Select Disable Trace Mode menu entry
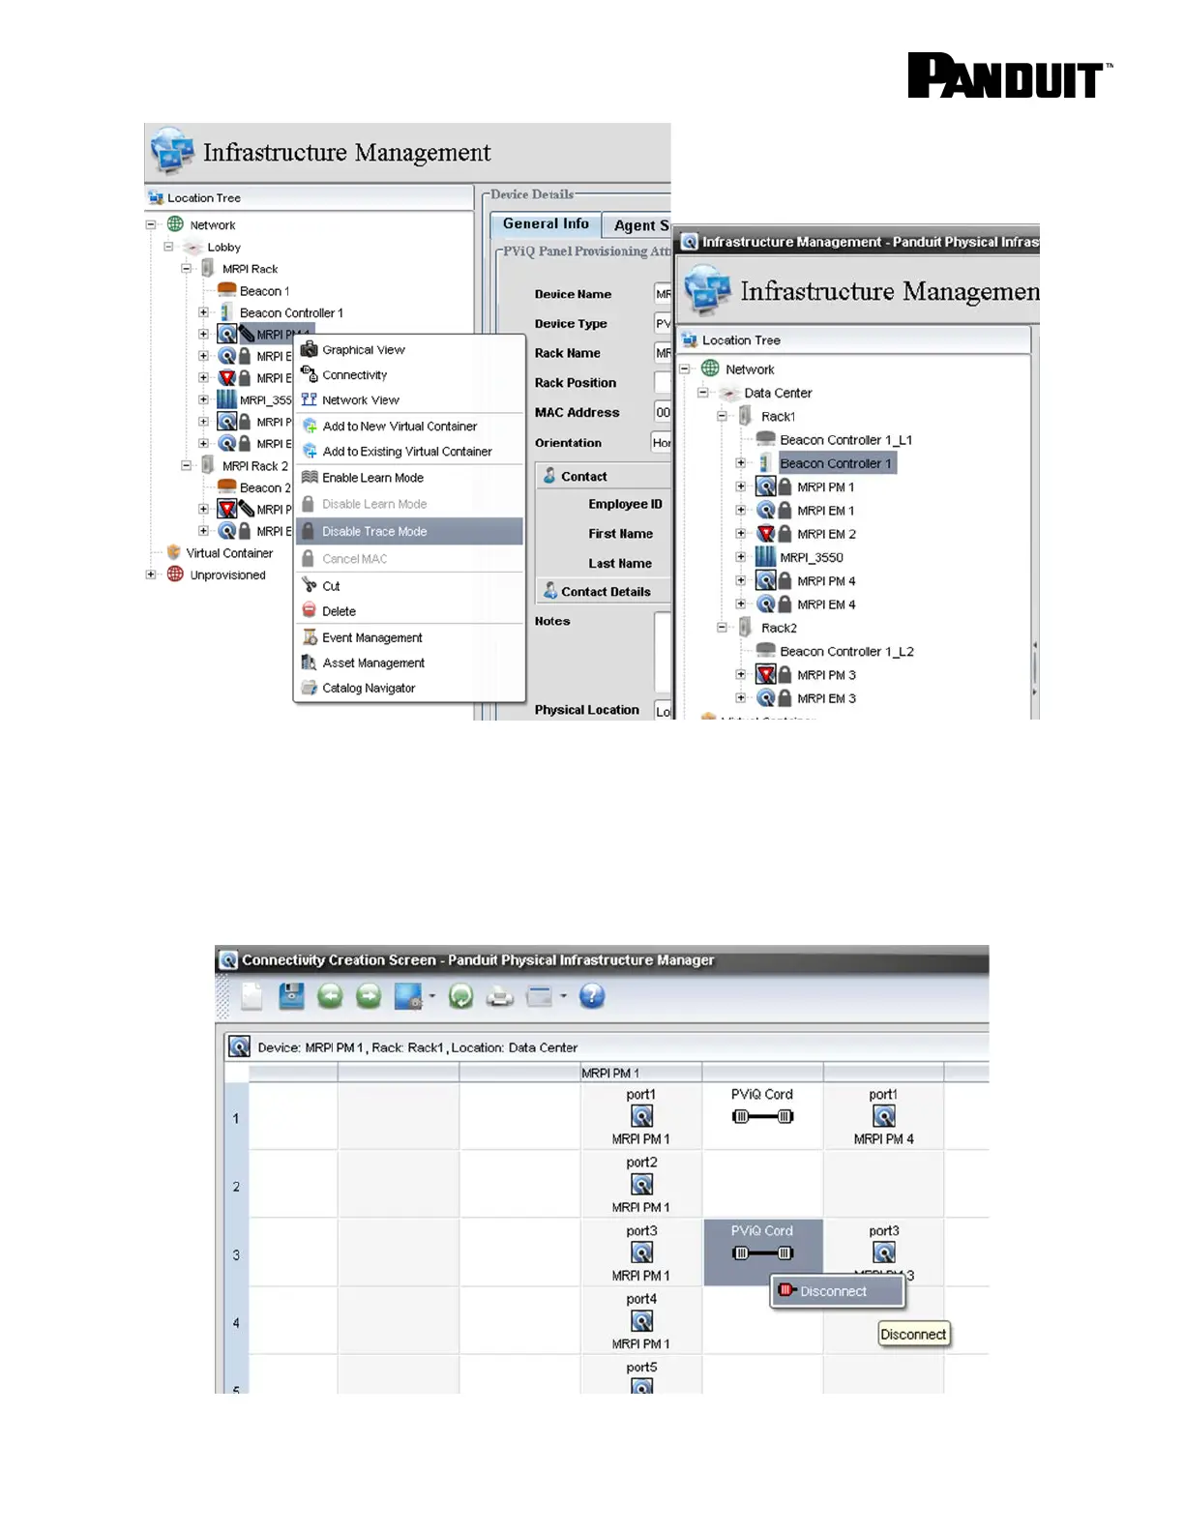This screenshot has width=1184, height=1532. pyautogui.click(x=409, y=531)
